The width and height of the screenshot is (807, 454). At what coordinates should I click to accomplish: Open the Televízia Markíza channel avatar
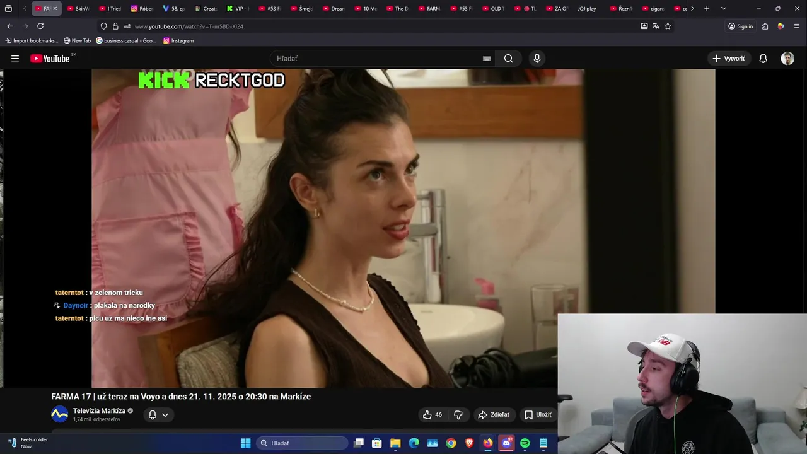tap(59, 415)
